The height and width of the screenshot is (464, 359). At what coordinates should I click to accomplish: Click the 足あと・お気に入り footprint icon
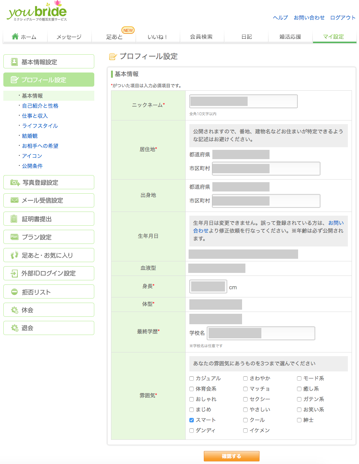pyautogui.click(x=14, y=255)
